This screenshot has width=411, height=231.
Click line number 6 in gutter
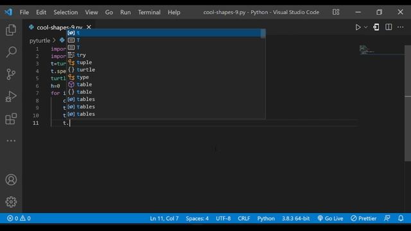tap(37, 86)
